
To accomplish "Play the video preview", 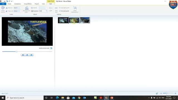I will [x=27, y=55].
